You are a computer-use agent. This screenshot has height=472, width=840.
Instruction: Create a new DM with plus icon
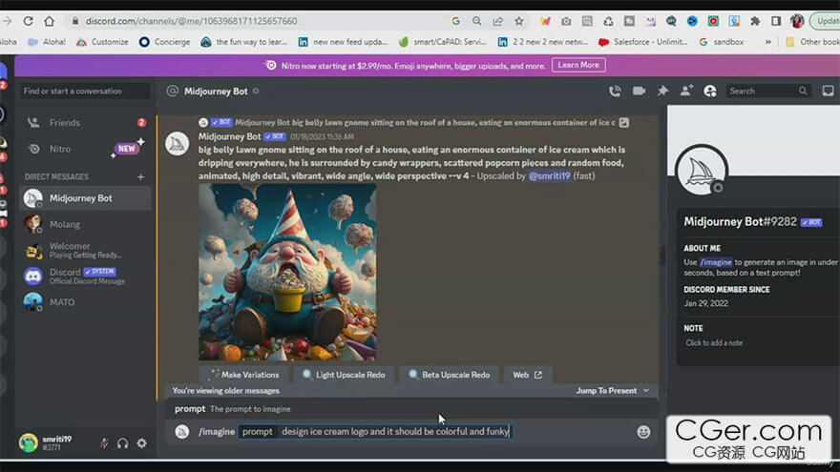point(140,176)
